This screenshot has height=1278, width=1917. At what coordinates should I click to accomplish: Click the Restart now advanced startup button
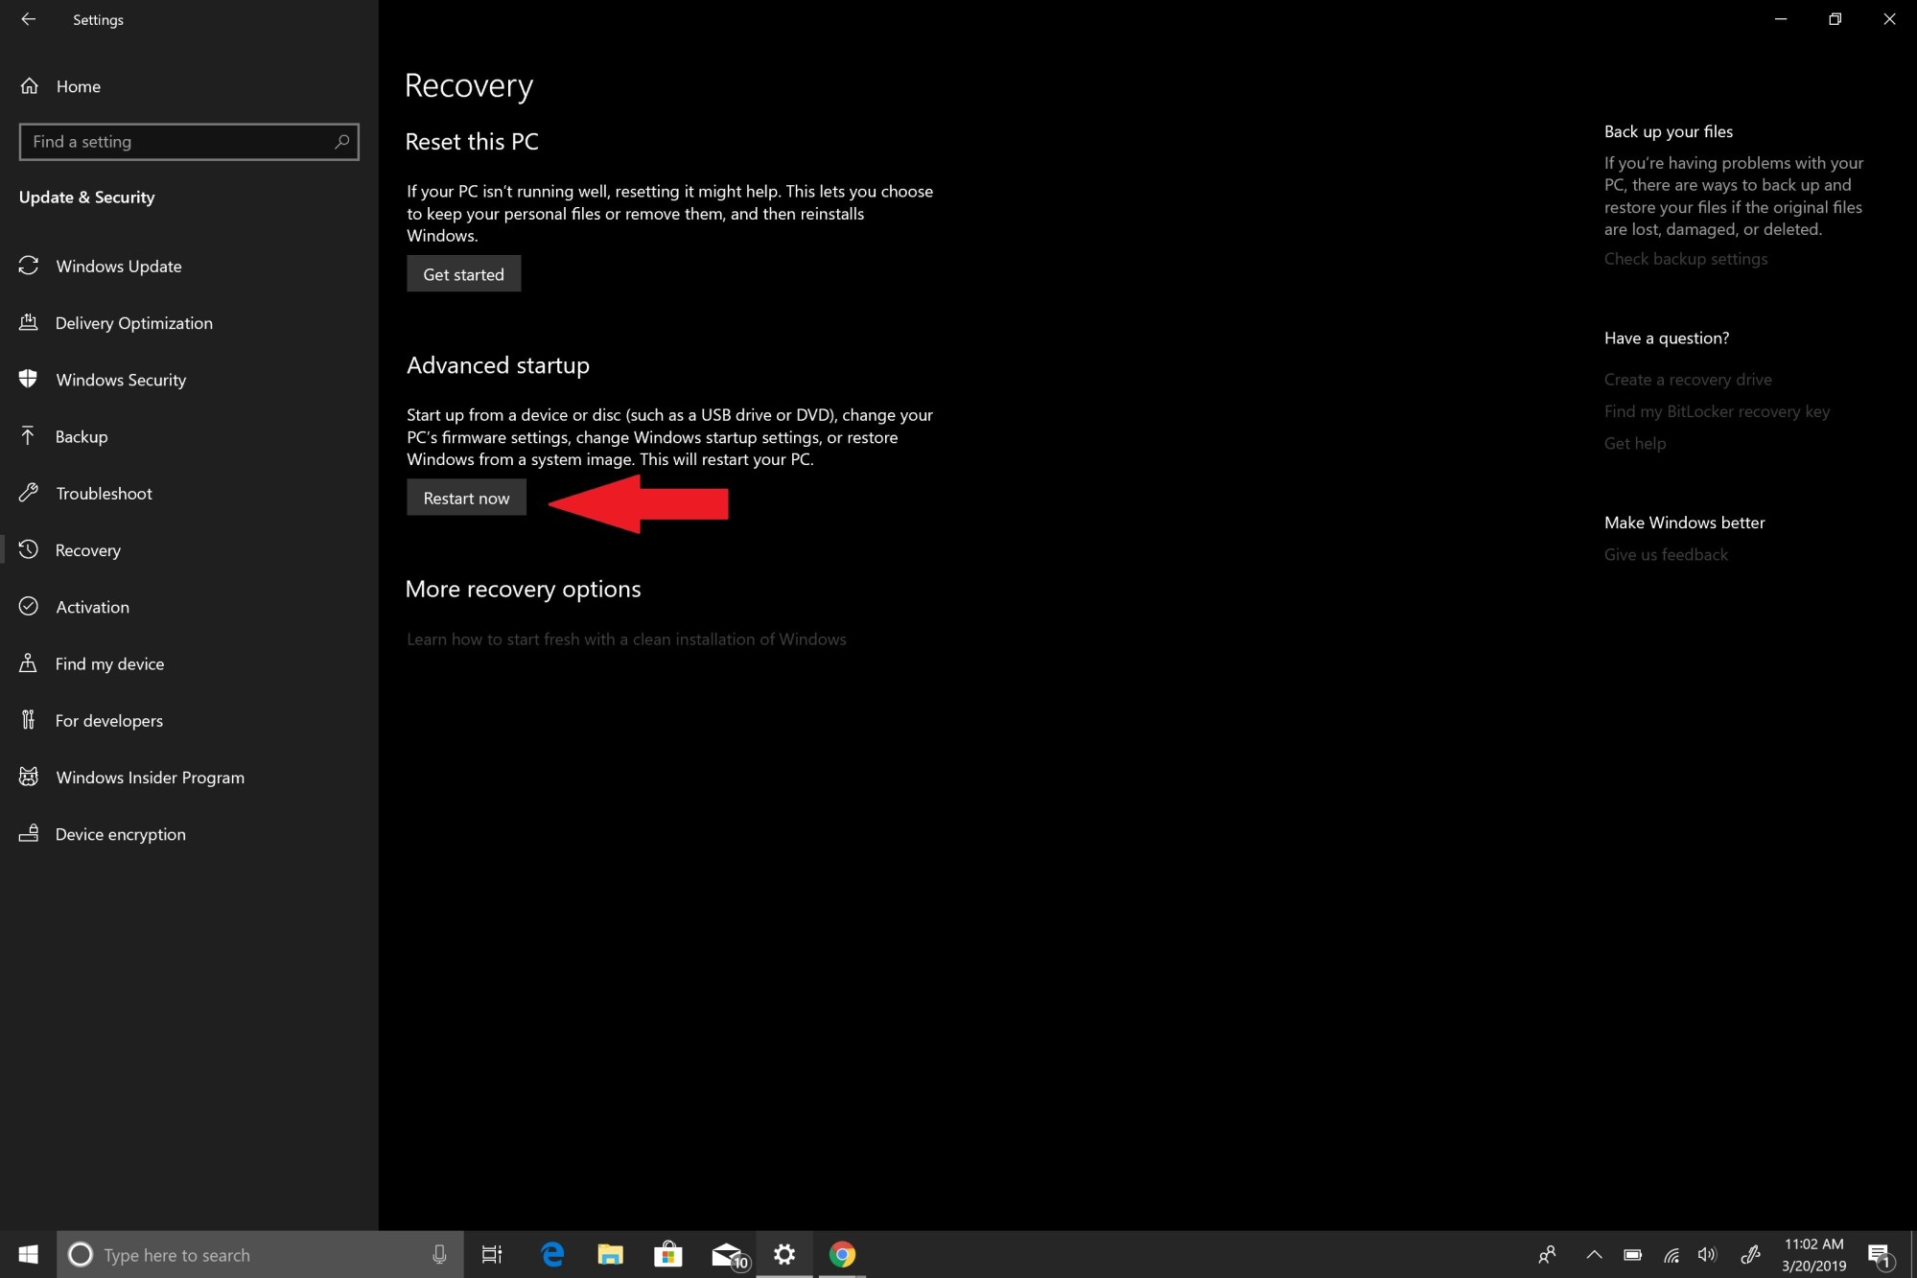[x=466, y=498]
